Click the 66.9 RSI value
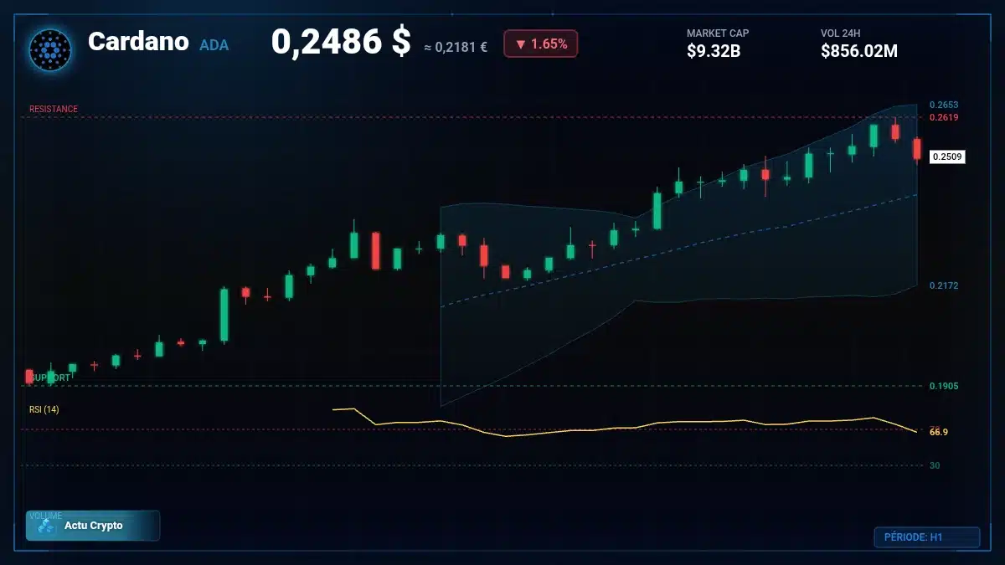The image size is (1005, 565). tap(939, 432)
